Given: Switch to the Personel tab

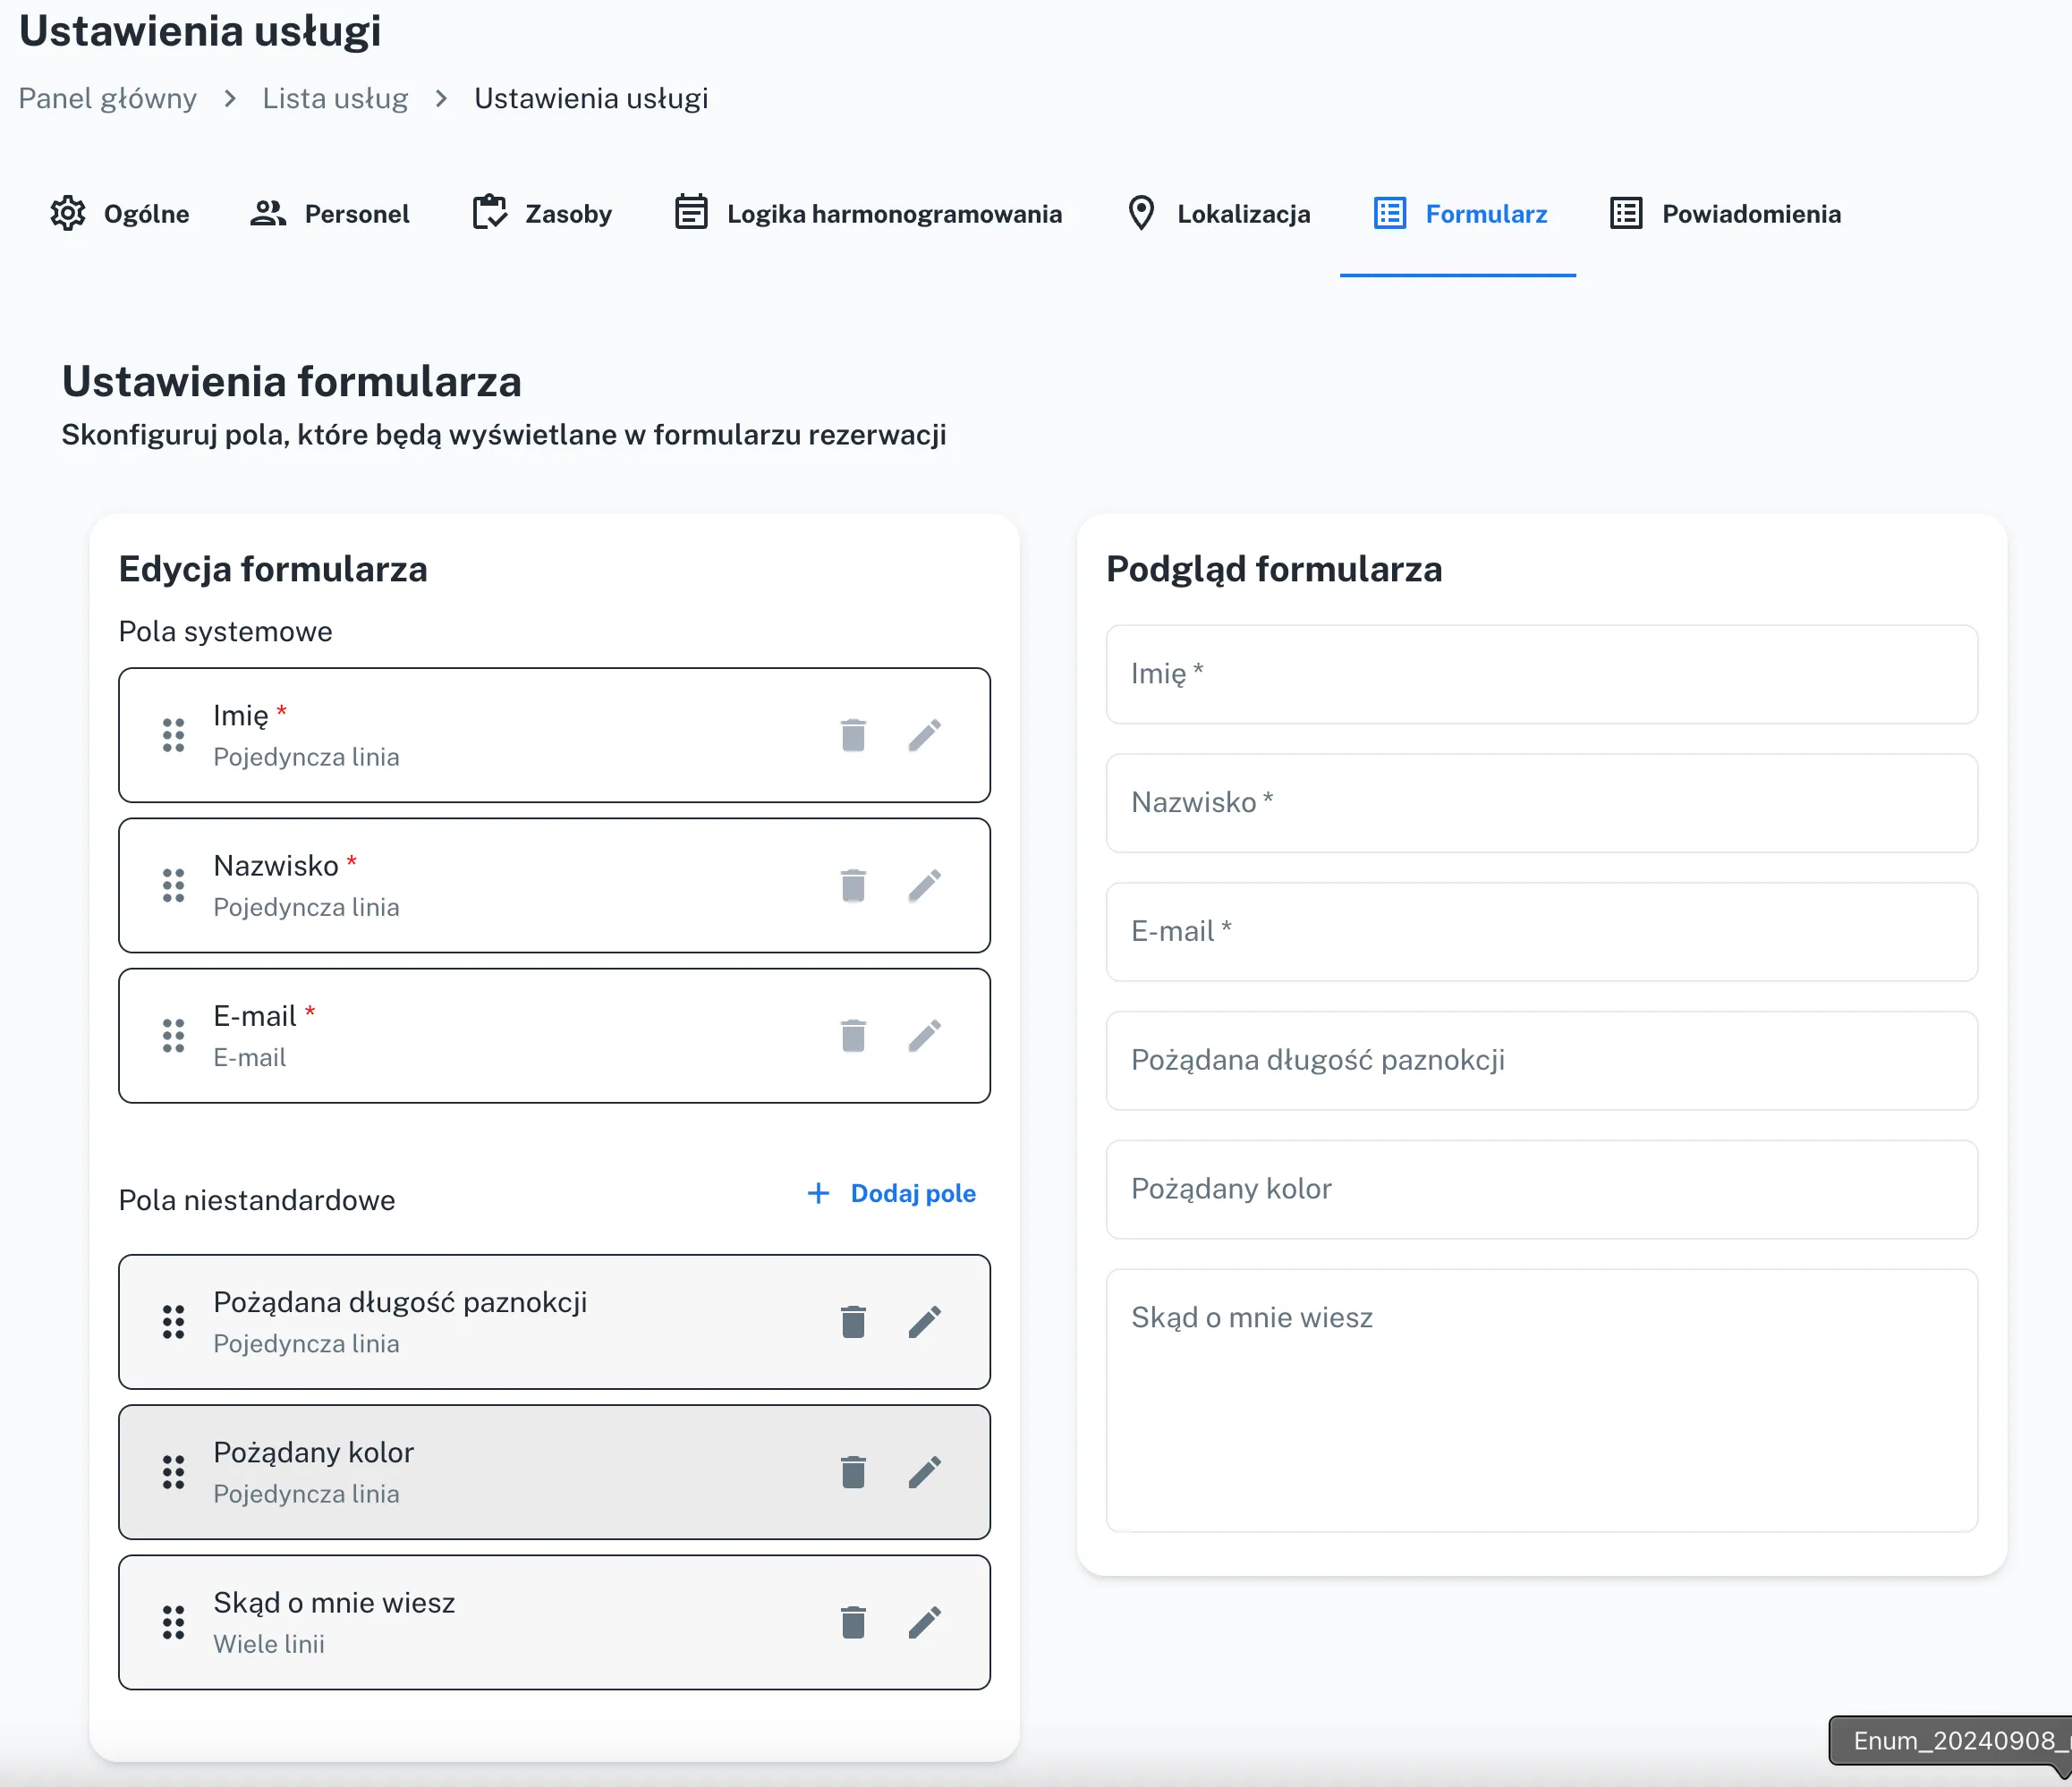Looking at the screenshot, I should point(330,214).
